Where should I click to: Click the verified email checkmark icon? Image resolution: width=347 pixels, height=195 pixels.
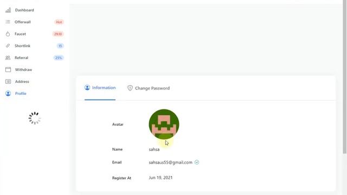click(197, 162)
